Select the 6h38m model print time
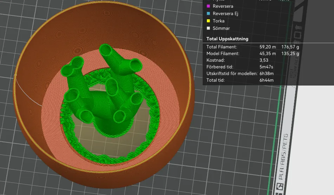 267,74
